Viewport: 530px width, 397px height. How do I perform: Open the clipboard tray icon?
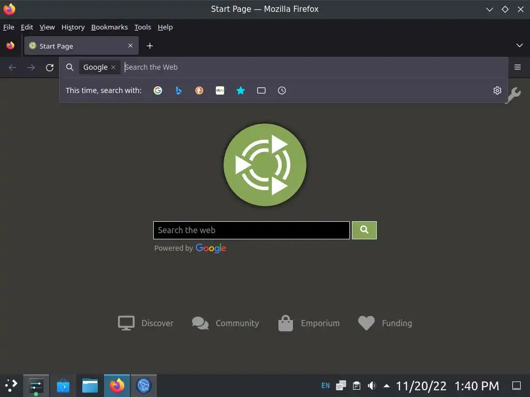tap(356, 386)
